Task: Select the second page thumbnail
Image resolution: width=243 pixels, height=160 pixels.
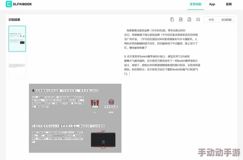Action: click(17, 66)
